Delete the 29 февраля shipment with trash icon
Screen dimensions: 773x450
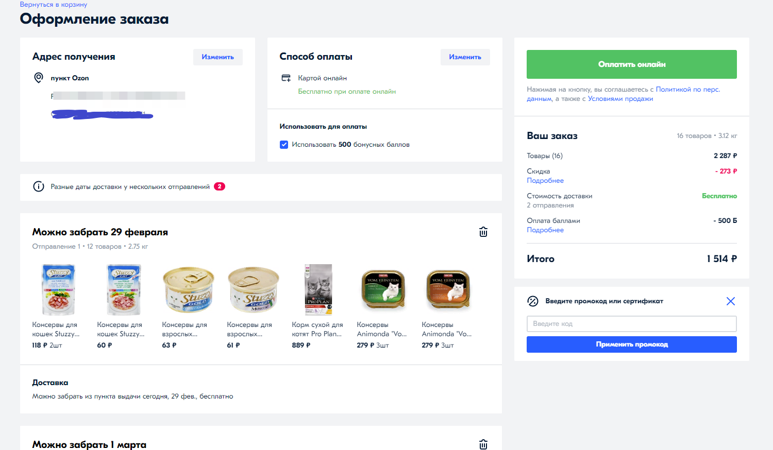point(483,232)
